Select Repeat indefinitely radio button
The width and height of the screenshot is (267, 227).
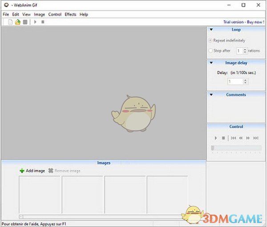coord(211,40)
